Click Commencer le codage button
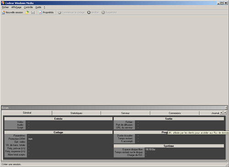This screenshot has width=229, height=167. [71, 12]
